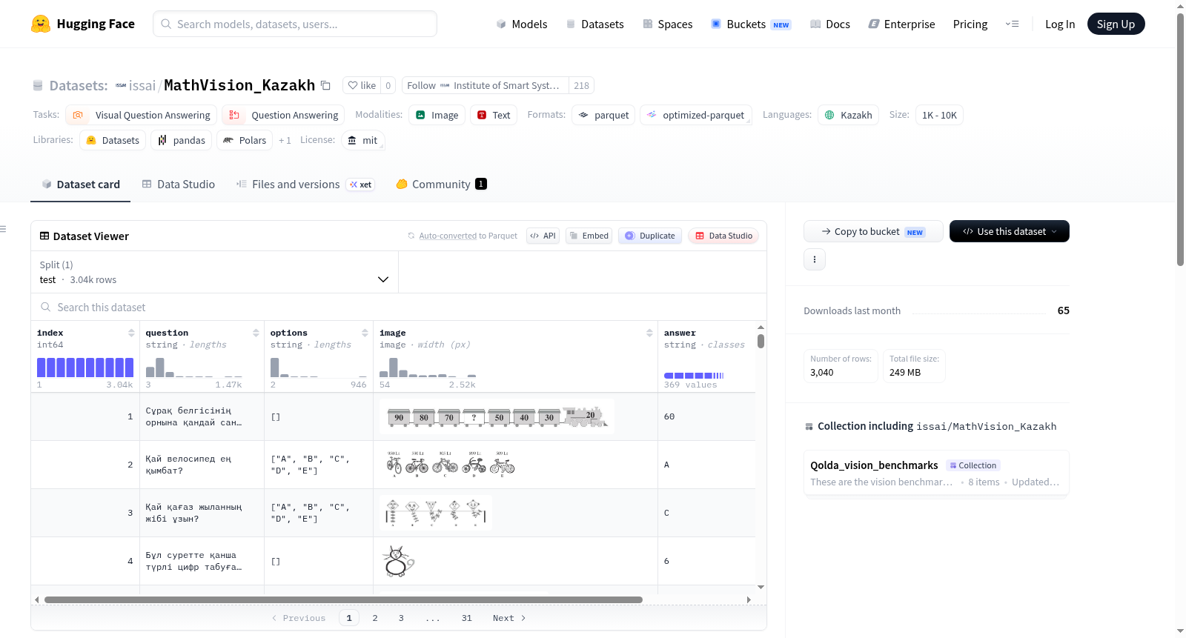
Task: Sort by the image column icon
Action: (649, 333)
